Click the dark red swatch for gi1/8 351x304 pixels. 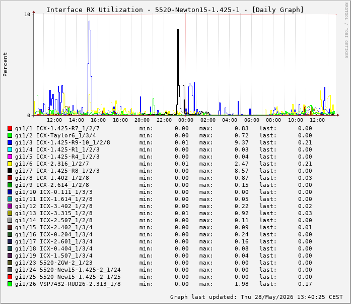[x=10, y=178]
